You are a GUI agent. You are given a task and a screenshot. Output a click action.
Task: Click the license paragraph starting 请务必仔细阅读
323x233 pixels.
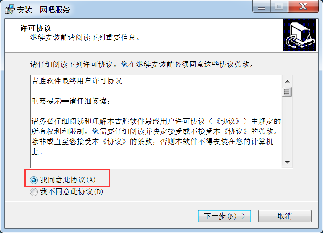tap(156, 136)
